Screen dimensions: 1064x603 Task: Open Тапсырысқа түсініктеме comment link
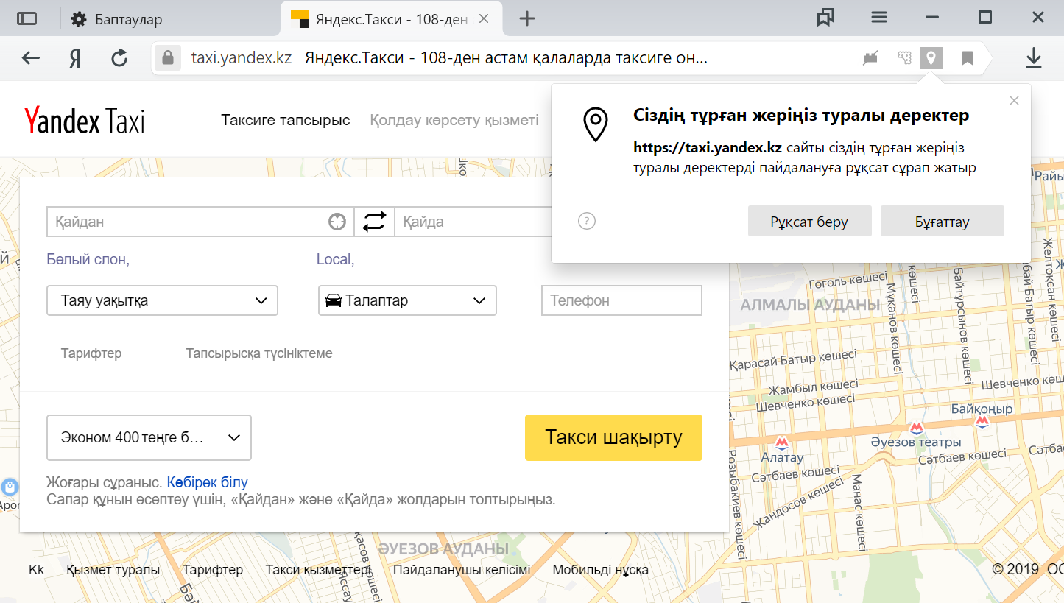(259, 353)
